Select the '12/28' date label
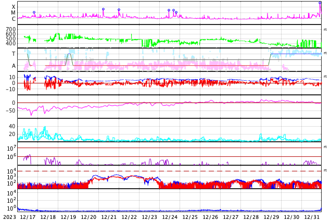 click(251, 217)
